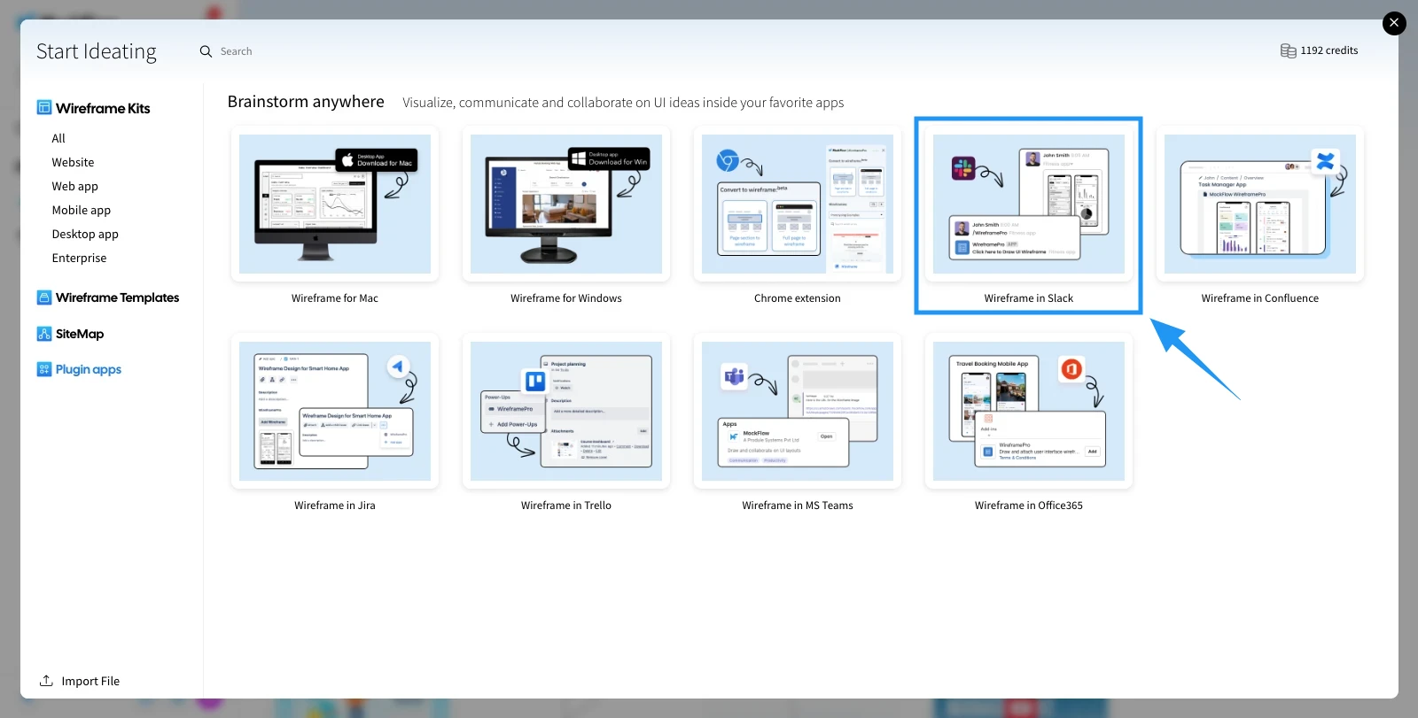The image size is (1418, 718).
Task: Close the Start Ideating dialog
Action: click(x=1394, y=23)
